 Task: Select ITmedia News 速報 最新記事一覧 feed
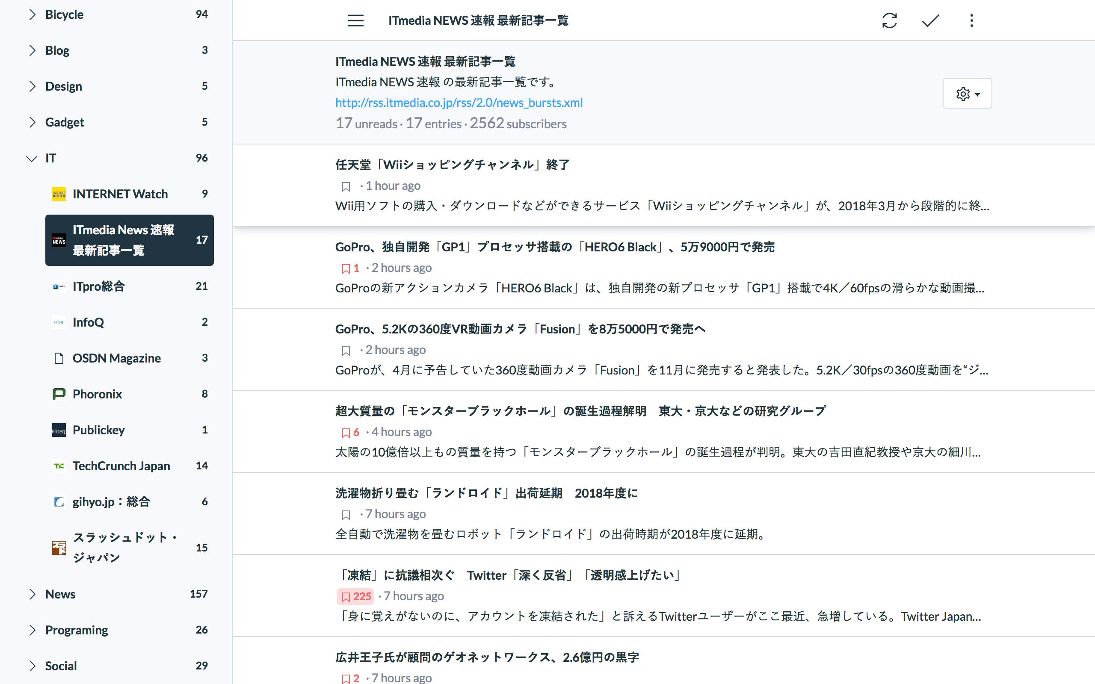130,240
